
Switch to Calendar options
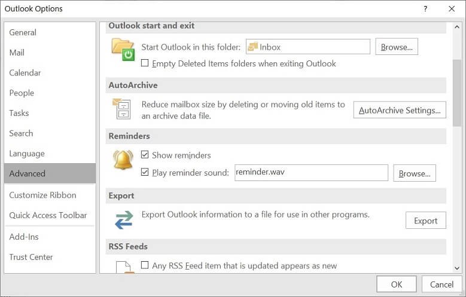50,73
